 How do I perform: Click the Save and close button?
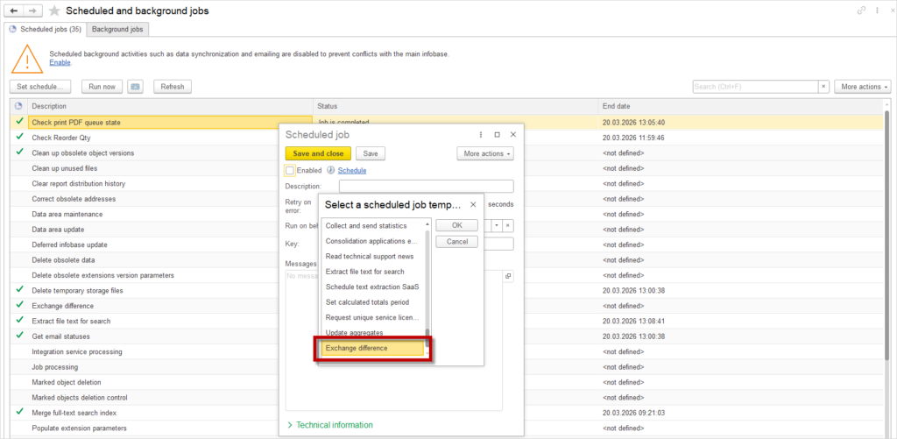coord(317,153)
